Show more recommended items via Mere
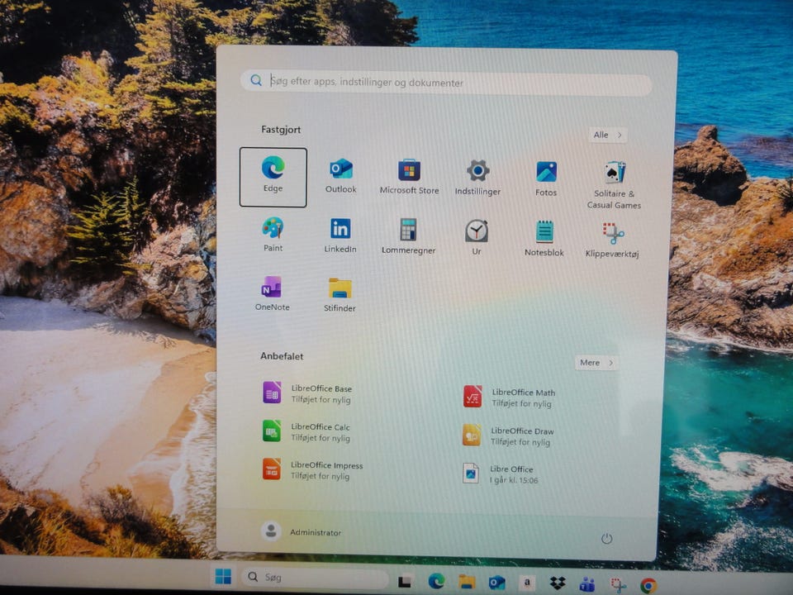This screenshot has height=595, width=793. coord(596,362)
